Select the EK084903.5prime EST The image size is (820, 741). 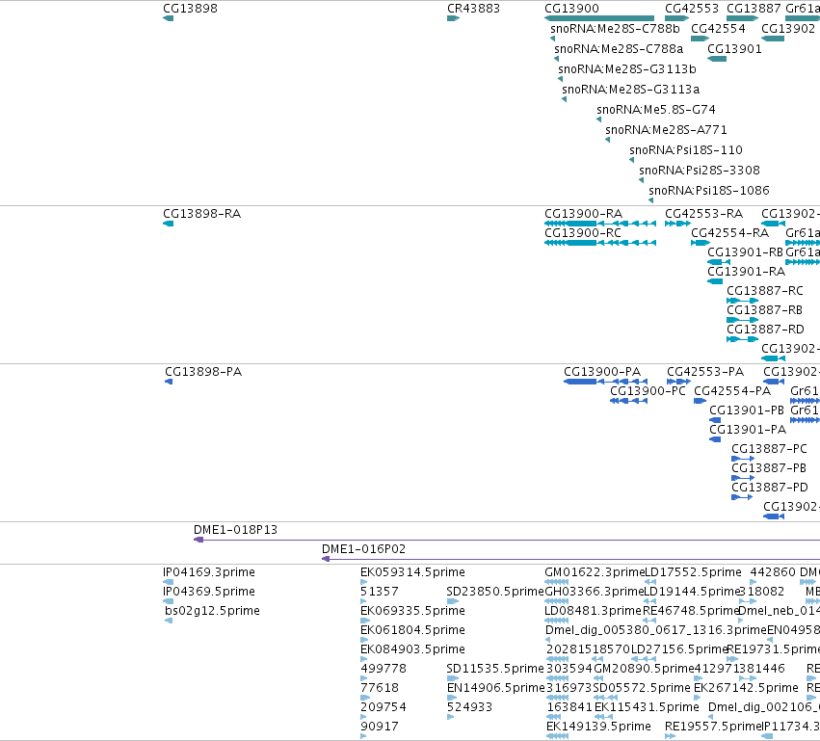(x=365, y=659)
